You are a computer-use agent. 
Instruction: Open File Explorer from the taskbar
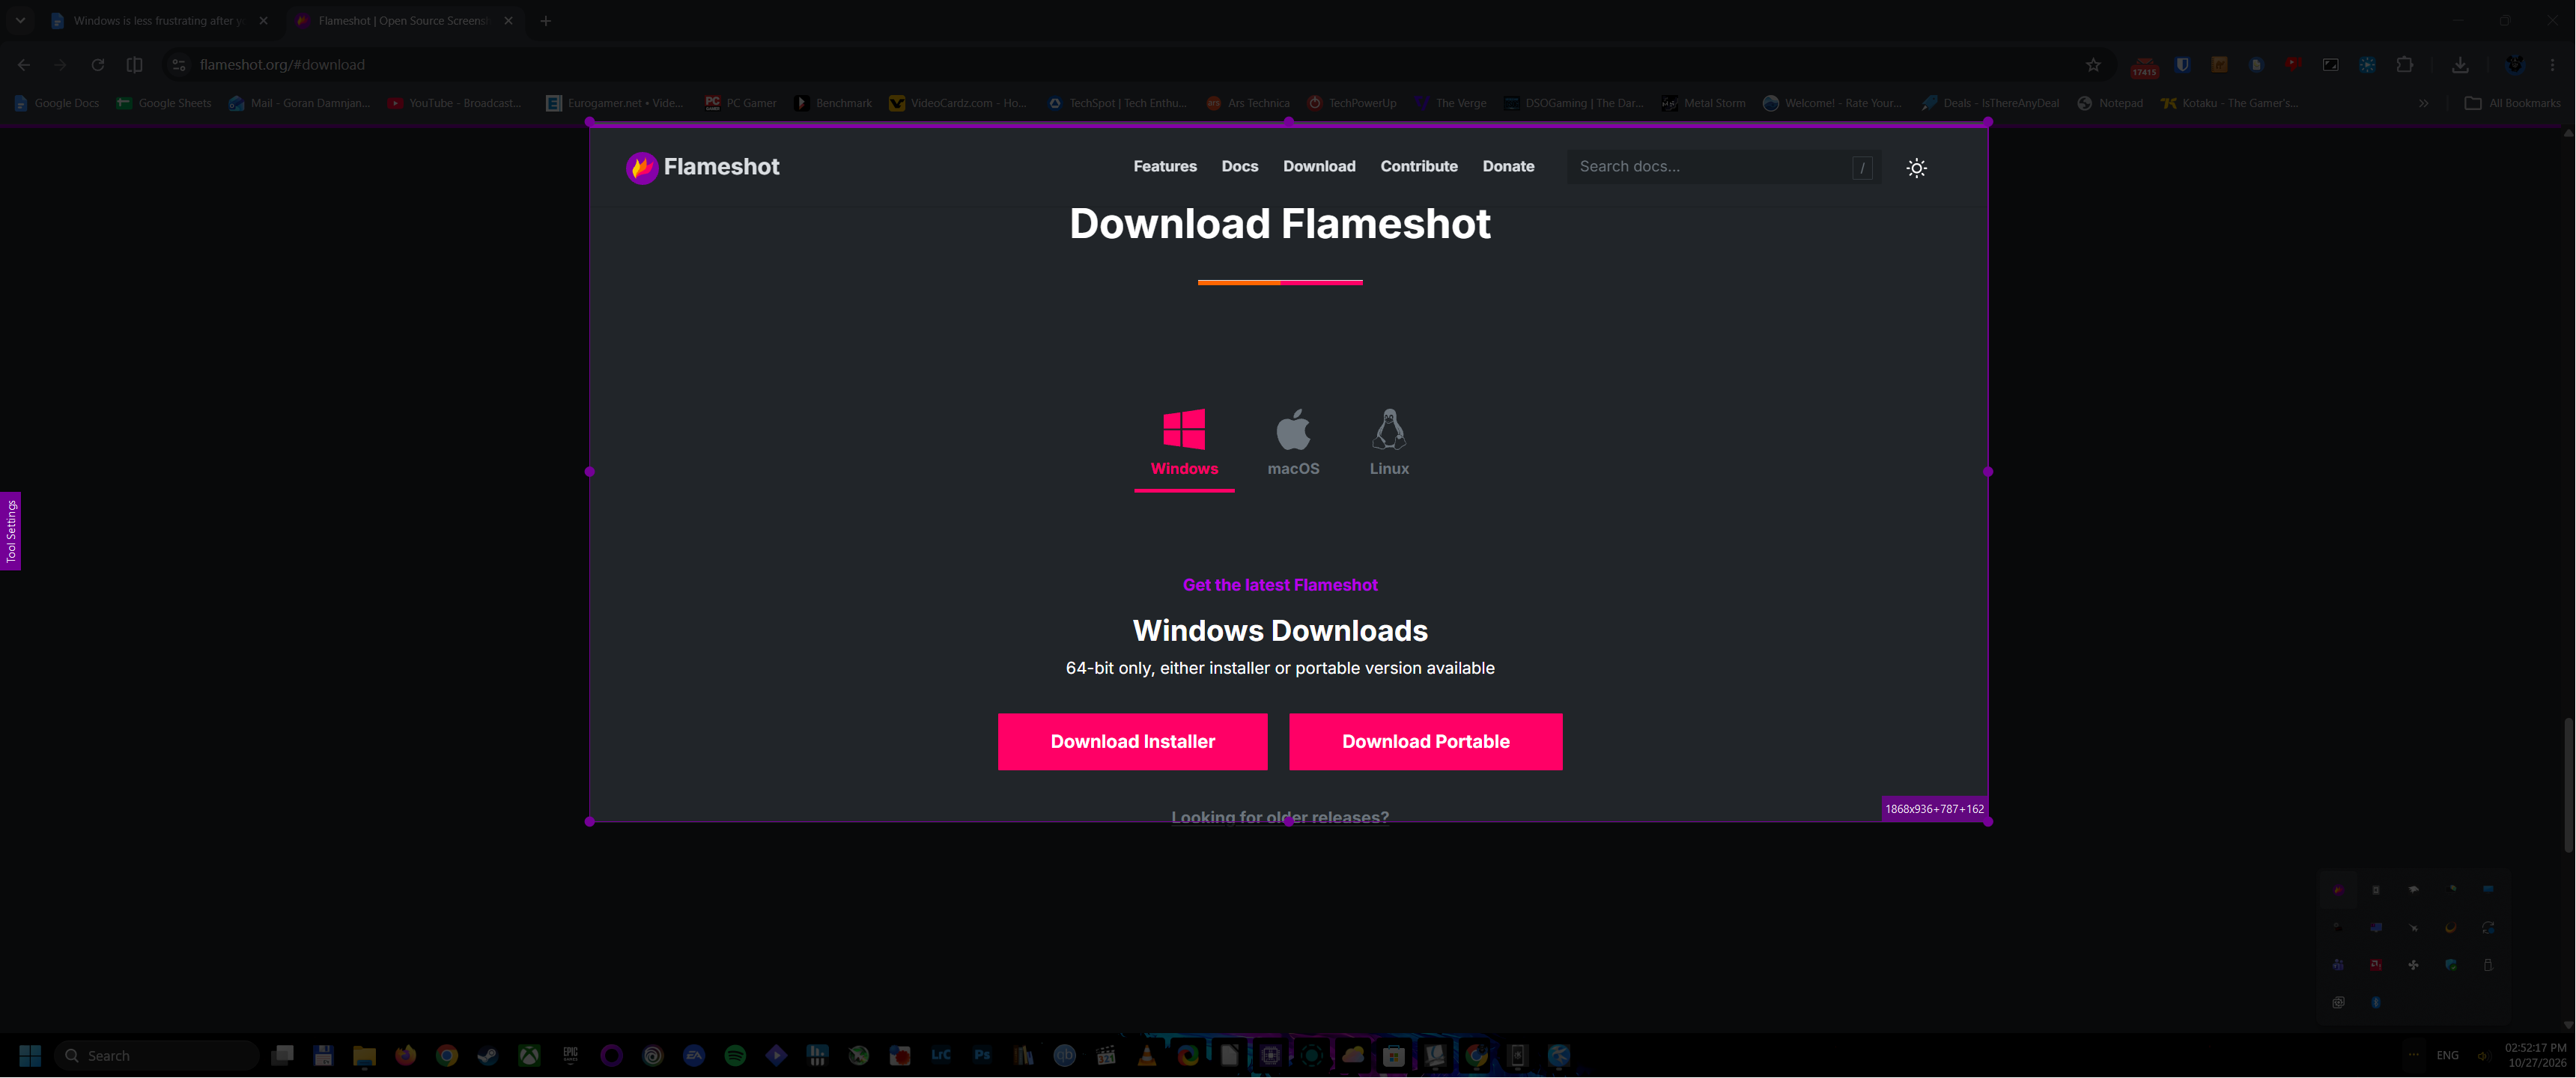[364, 1056]
